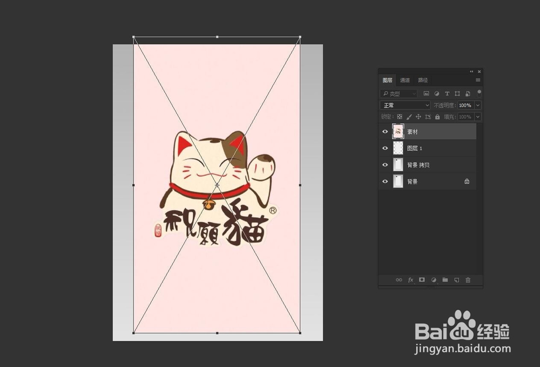Click the lock icon on 背景 layer
Screen dimensions: 540x367
(x=467, y=182)
